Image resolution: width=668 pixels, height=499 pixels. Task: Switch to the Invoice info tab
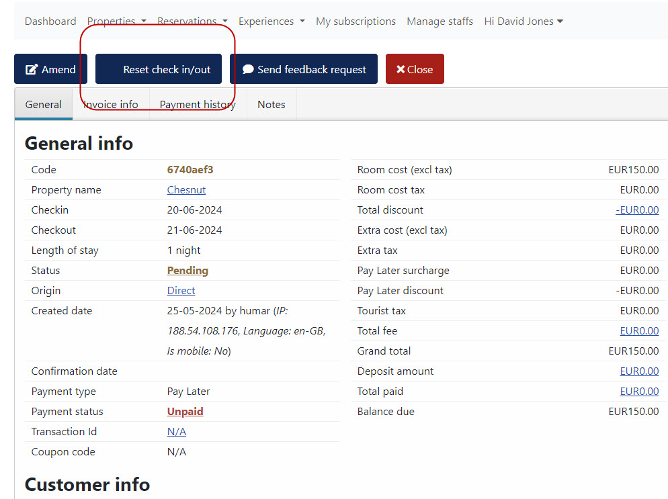(111, 105)
